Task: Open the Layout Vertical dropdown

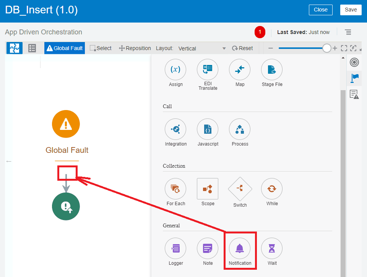Action: 202,49
